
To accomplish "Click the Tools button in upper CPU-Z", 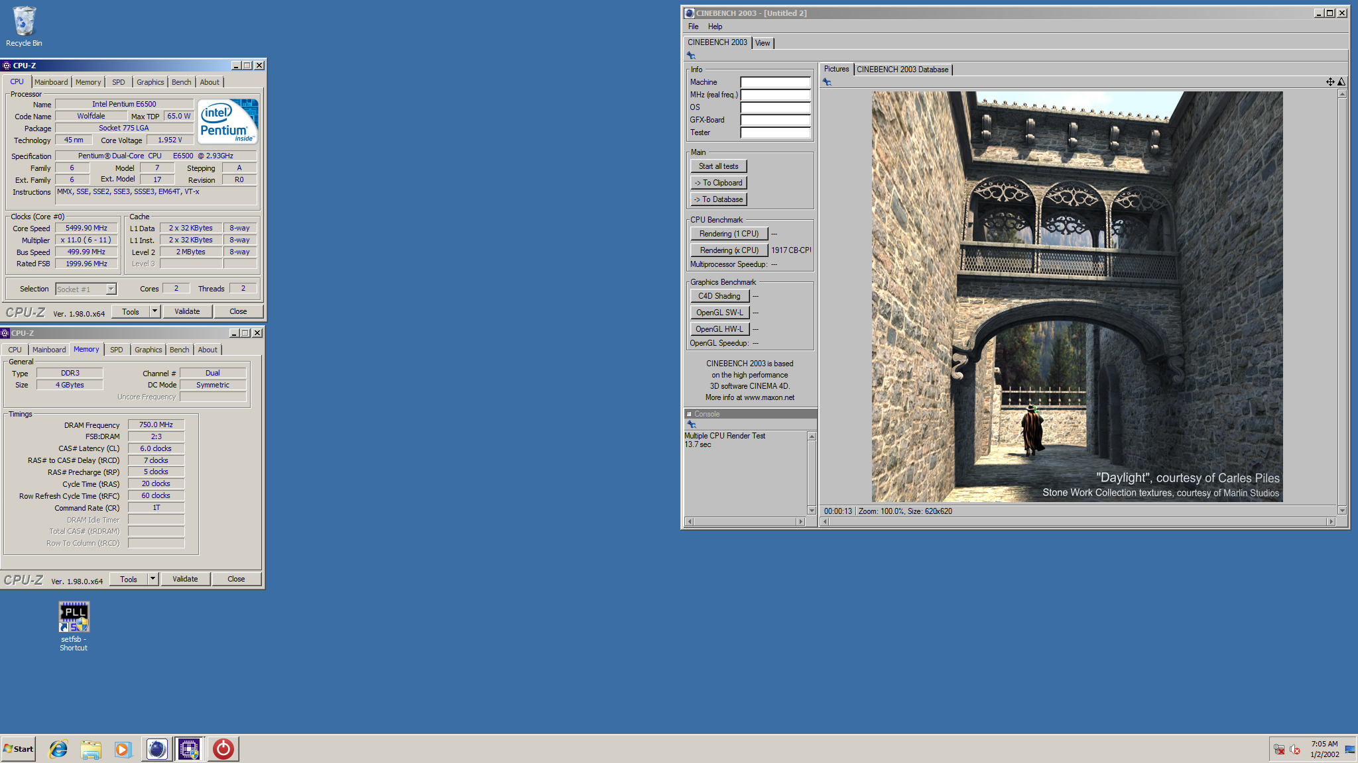I will coord(131,311).
